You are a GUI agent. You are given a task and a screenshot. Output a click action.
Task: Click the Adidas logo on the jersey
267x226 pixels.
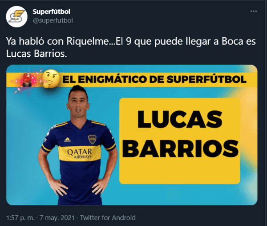tap(68, 140)
